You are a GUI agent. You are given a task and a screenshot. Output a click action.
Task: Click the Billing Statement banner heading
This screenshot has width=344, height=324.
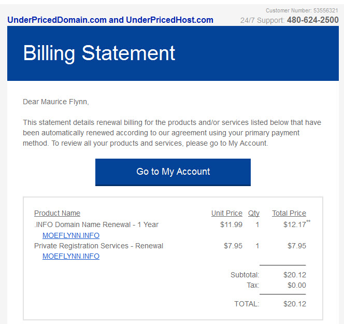click(99, 53)
